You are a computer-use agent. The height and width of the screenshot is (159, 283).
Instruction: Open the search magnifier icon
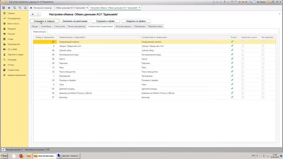coord(20,8)
